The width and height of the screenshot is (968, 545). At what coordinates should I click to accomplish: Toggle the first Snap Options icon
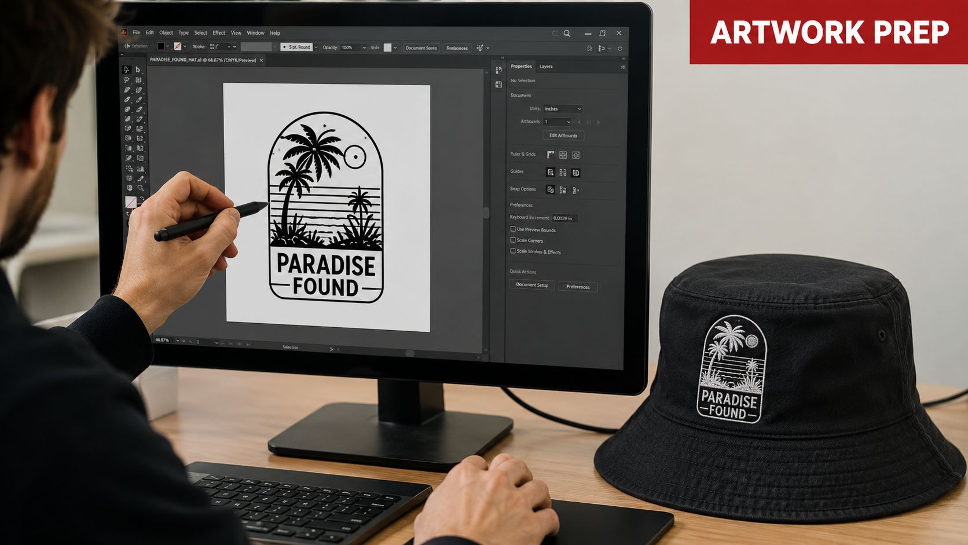click(x=550, y=189)
